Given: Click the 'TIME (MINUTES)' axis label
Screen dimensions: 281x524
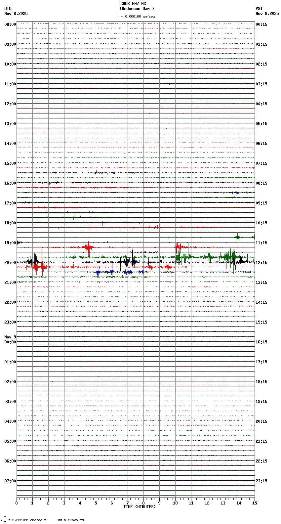Looking at the screenshot, I should (140, 507).
